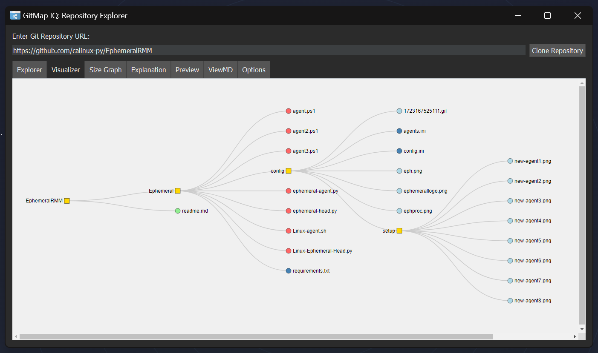The height and width of the screenshot is (353, 598).
Task: Select the ephproc.png node circle
Action: tap(399, 211)
